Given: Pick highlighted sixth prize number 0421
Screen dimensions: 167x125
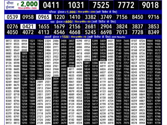Looking at the screenshot, I should (x=28, y=26).
